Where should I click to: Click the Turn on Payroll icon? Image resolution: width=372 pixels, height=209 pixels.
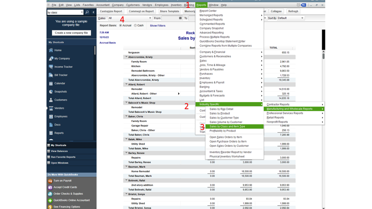(x=50, y=181)
